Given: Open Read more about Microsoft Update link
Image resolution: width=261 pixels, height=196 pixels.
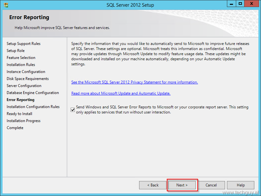Looking at the screenshot, I should (x=121, y=93).
